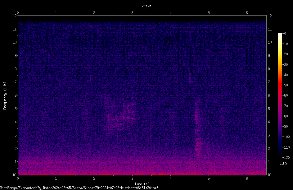Select the "Time (s)" axis label
Image resolution: width=293 pixels, height=190 pixels.
[x=142, y=184]
